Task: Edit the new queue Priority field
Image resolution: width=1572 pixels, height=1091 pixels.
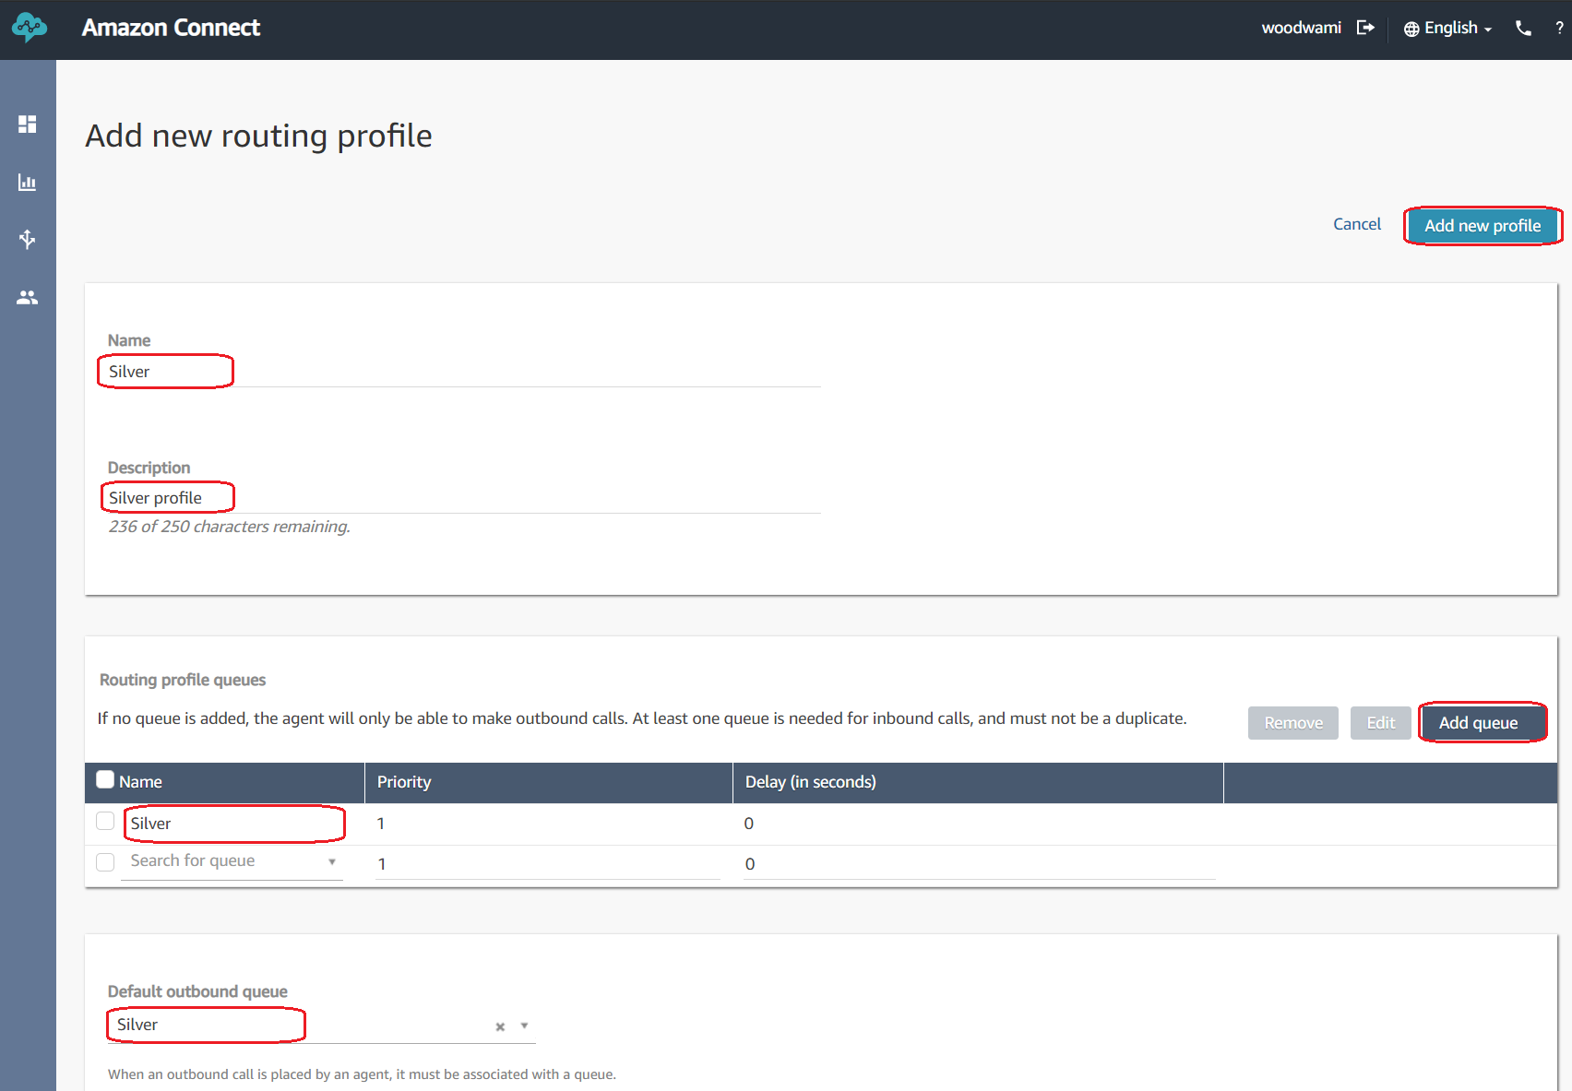Action: point(548,864)
